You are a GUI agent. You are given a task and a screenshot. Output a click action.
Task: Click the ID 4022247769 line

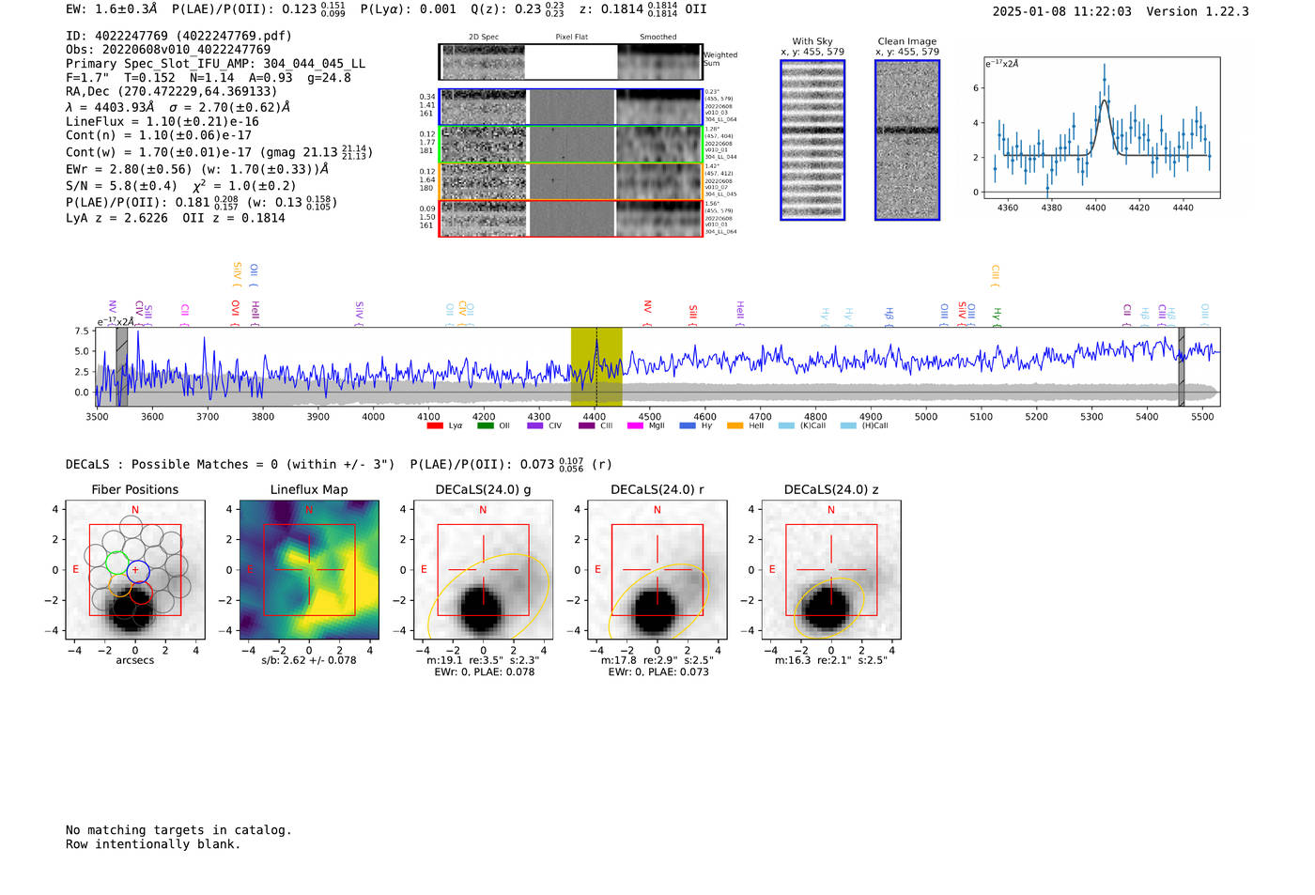pos(178,36)
